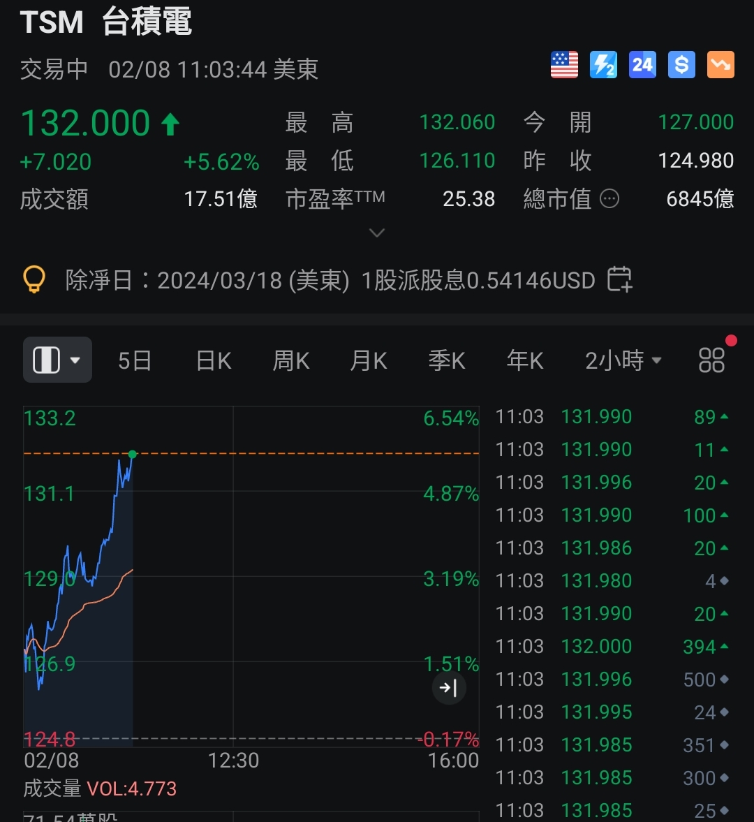Viewport: 754px width, 822px height.
Task: Tap the 成交量 VOL:4.773 label
Action: (x=100, y=788)
